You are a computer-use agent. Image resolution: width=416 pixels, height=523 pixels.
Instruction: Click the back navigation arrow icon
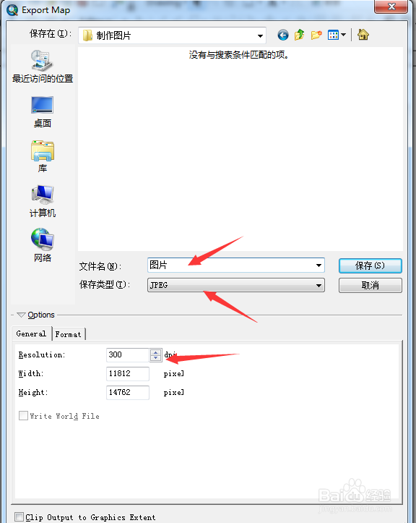pos(283,35)
